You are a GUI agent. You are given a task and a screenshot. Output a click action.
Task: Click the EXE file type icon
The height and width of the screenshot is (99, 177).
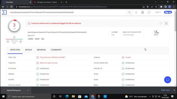[x=156, y=33]
